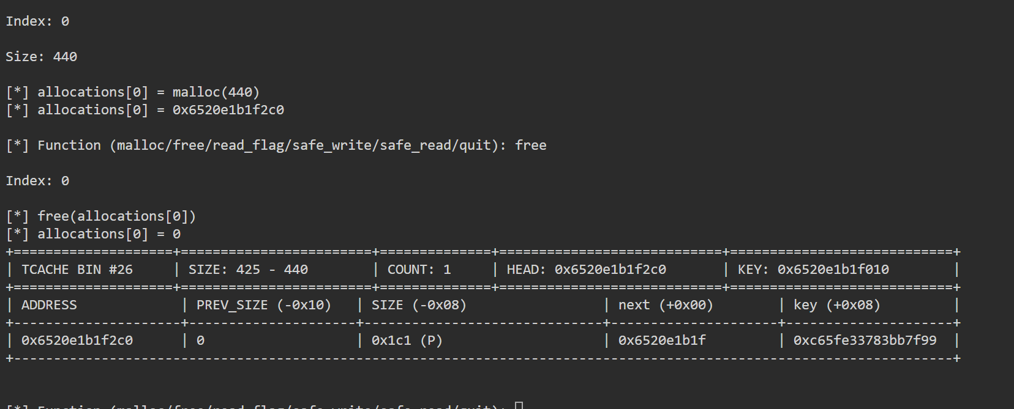The image size is (1014, 409).
Task: Click the terminal cursor at the prompt
Action: (x=519, y=405)
